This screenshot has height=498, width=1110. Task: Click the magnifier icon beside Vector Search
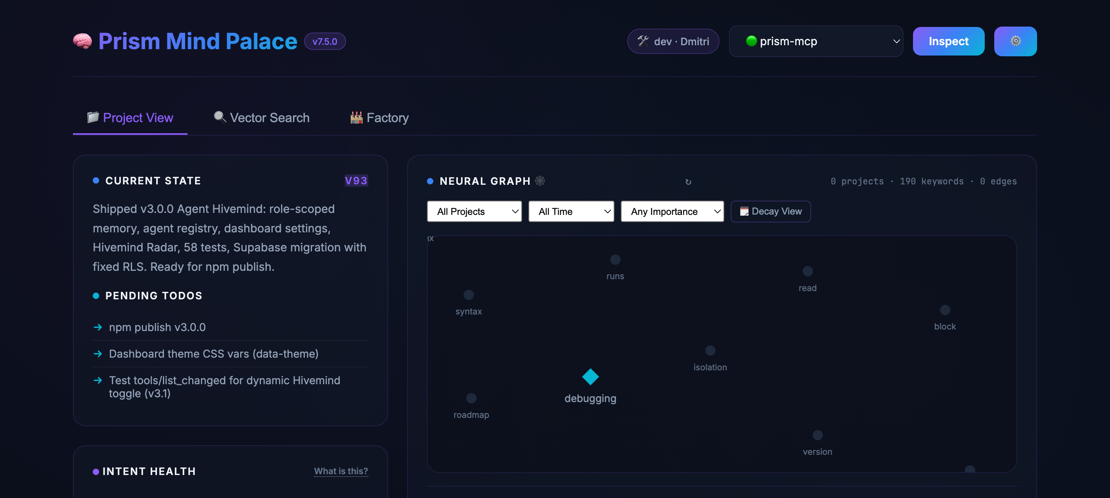coord(219,117)
